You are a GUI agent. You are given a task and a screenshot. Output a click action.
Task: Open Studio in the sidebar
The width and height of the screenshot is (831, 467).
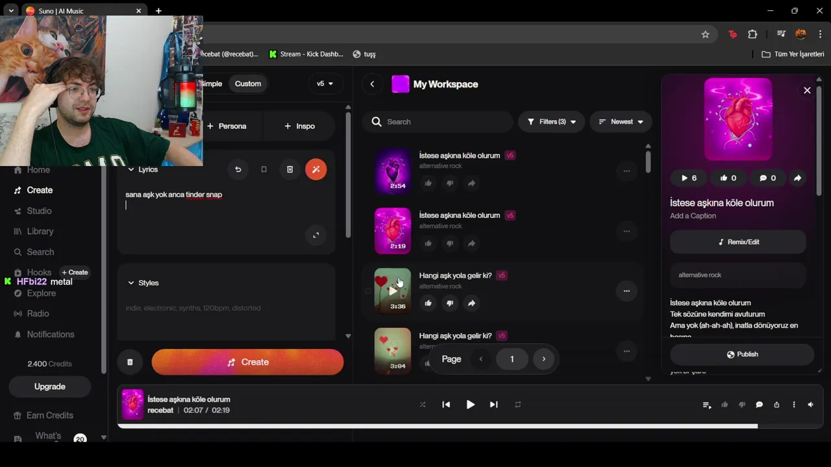click(x=32, y=211)
